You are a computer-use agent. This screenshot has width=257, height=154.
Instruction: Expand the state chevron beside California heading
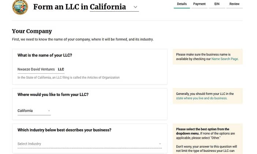tap(135, 7)
